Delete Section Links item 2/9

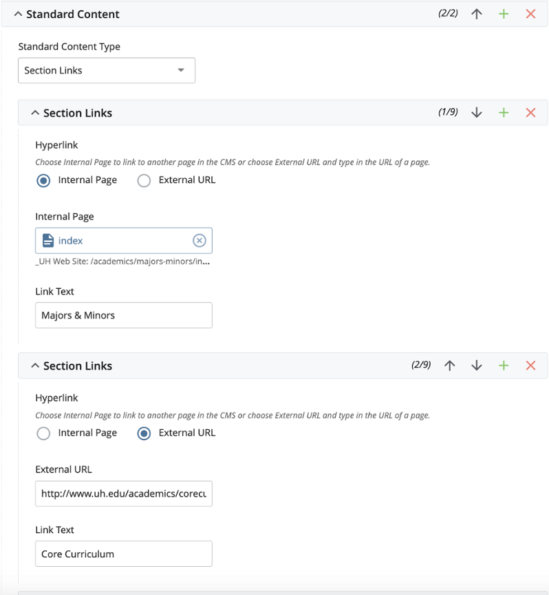(530, 365)
